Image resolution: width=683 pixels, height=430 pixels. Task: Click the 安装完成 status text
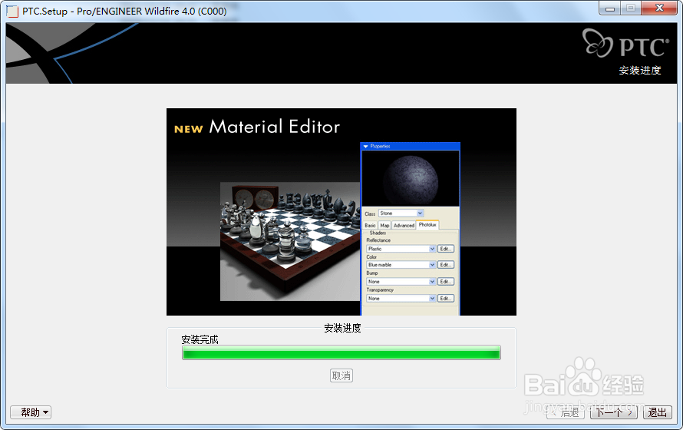[x=200, y=339]
